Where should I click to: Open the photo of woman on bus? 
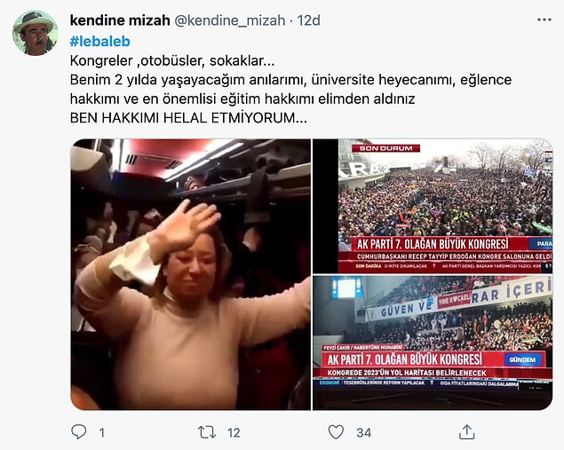191,274
